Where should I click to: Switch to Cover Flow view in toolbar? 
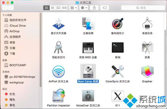(x=64, y=8)
